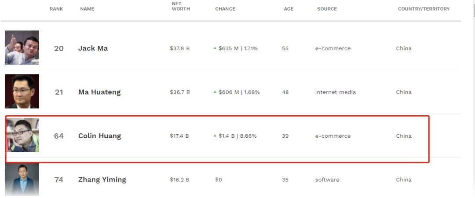The width and height of the screenshot is (475, 198).
Task: Sort by NET WORTH column header
Action: pos(180,6)
